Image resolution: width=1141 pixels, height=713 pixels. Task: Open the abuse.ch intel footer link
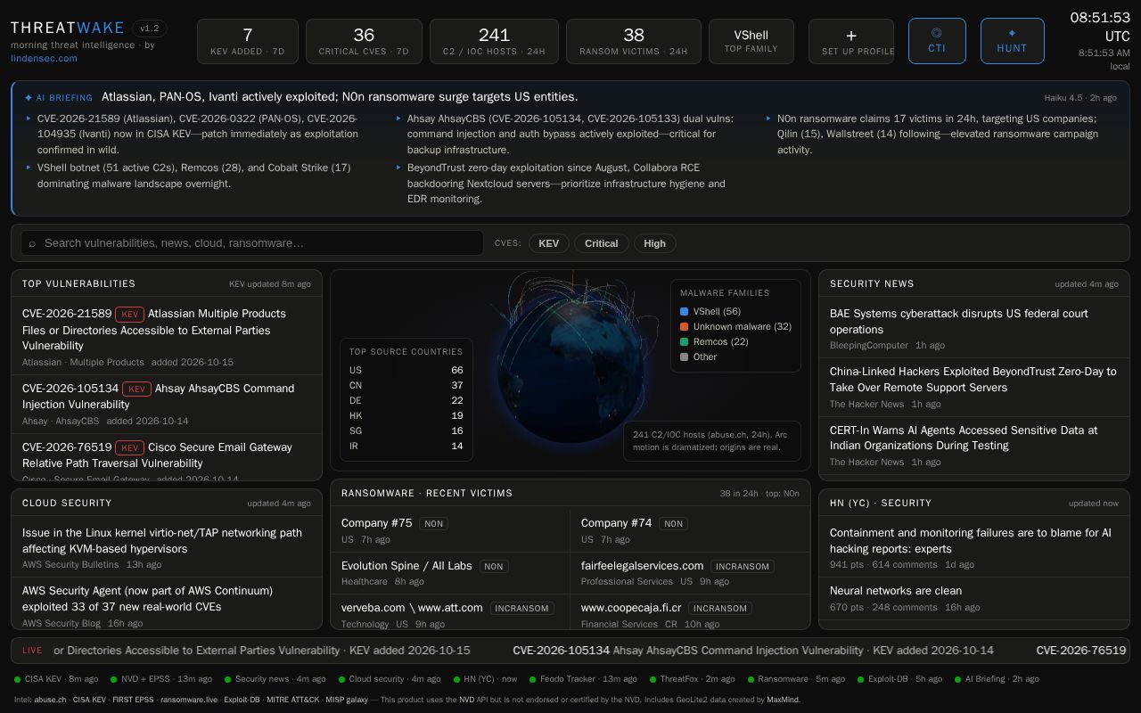[50, 700]
